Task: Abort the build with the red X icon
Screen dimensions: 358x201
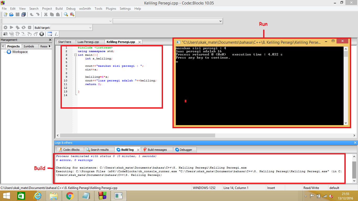Action: point(29,27)
